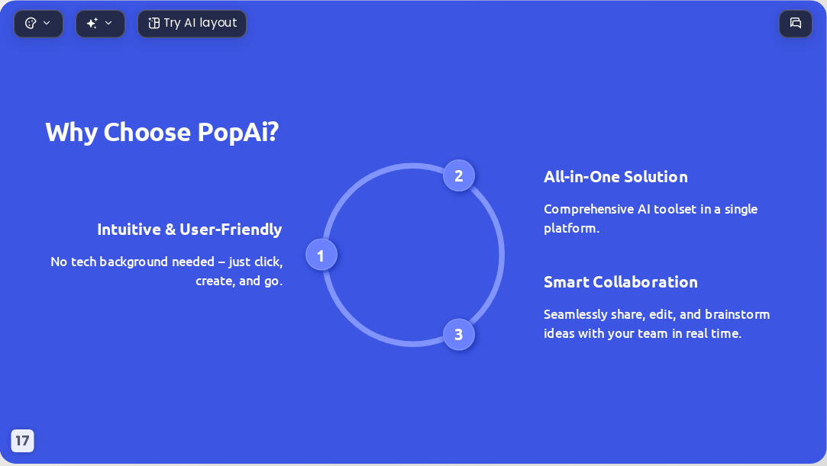Open the comments panel icon
This screenshot has height=466, width=827.
pyautogui.click(x=796, y=24)
